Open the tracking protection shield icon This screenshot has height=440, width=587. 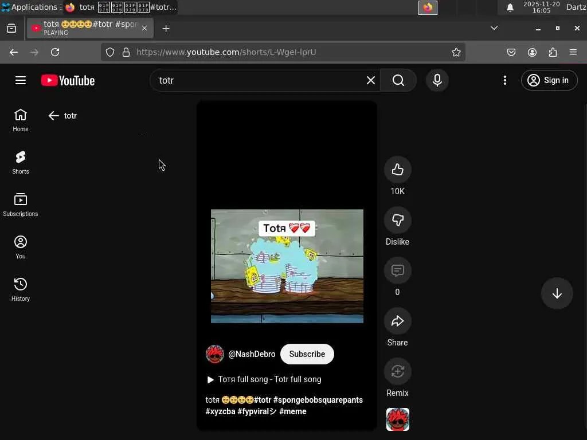tap(109, 52)
